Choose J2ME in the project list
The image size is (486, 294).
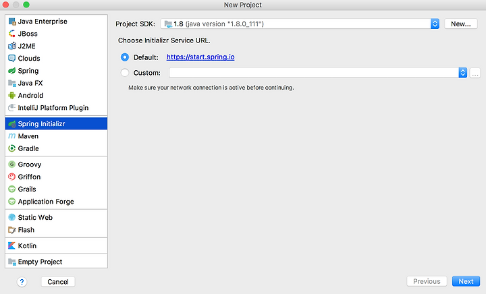[57, 46]
